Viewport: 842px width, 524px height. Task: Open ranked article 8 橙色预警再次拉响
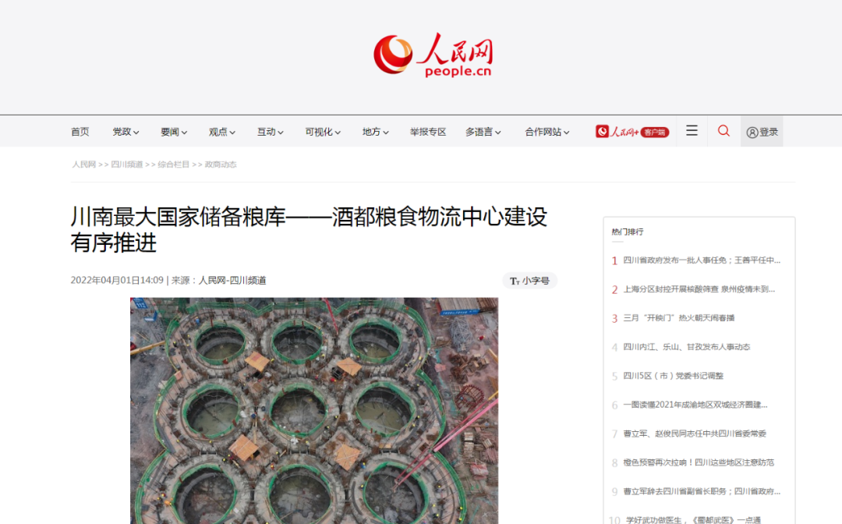[699, 462]
